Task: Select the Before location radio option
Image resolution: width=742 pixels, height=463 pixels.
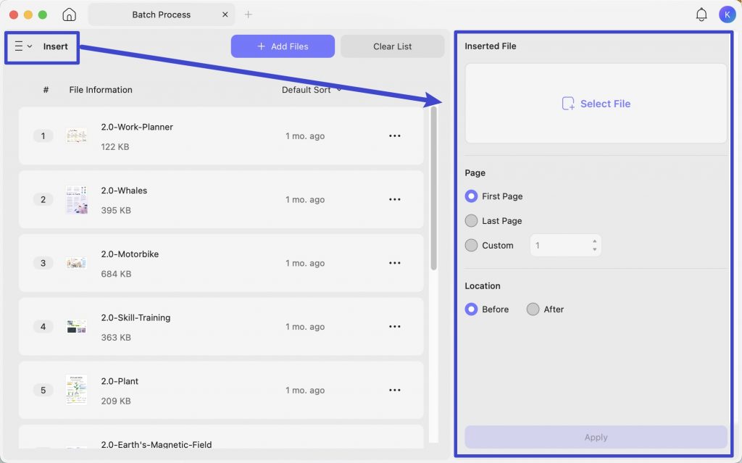Action: [471, 309]
